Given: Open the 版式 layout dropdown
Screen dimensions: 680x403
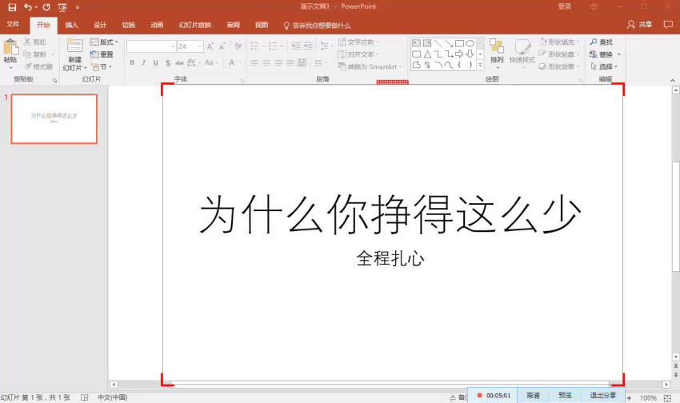Looking at the screenshot, I should pyautogui.click(x=104, y=42).
